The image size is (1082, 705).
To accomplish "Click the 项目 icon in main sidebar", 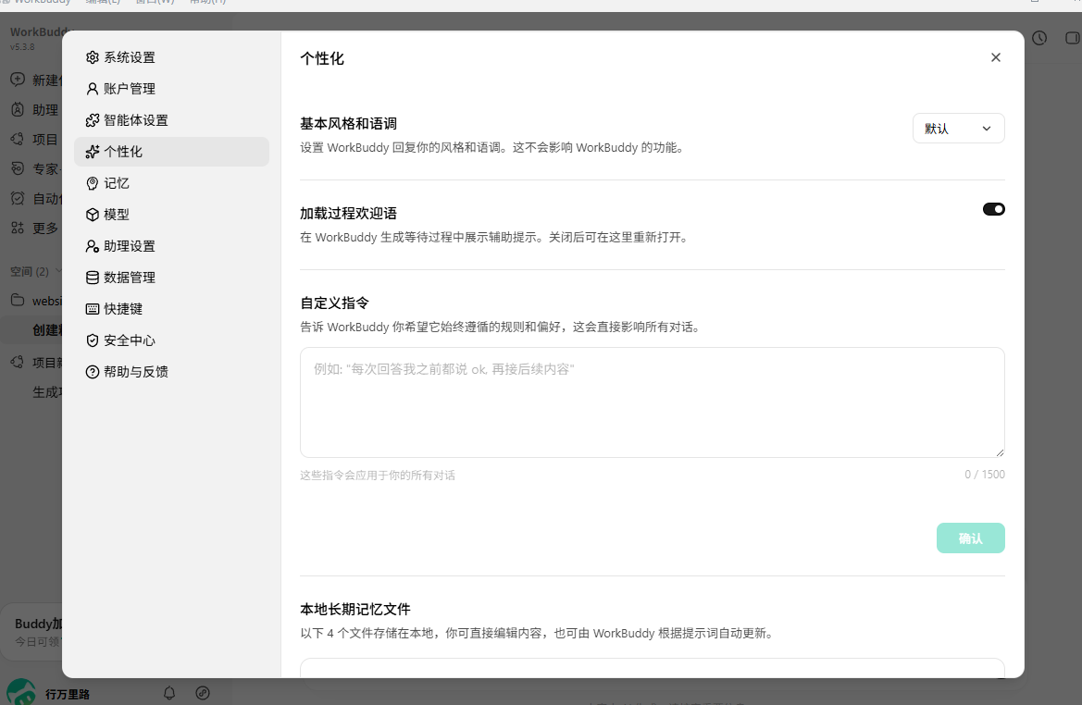I will point(18,139).
